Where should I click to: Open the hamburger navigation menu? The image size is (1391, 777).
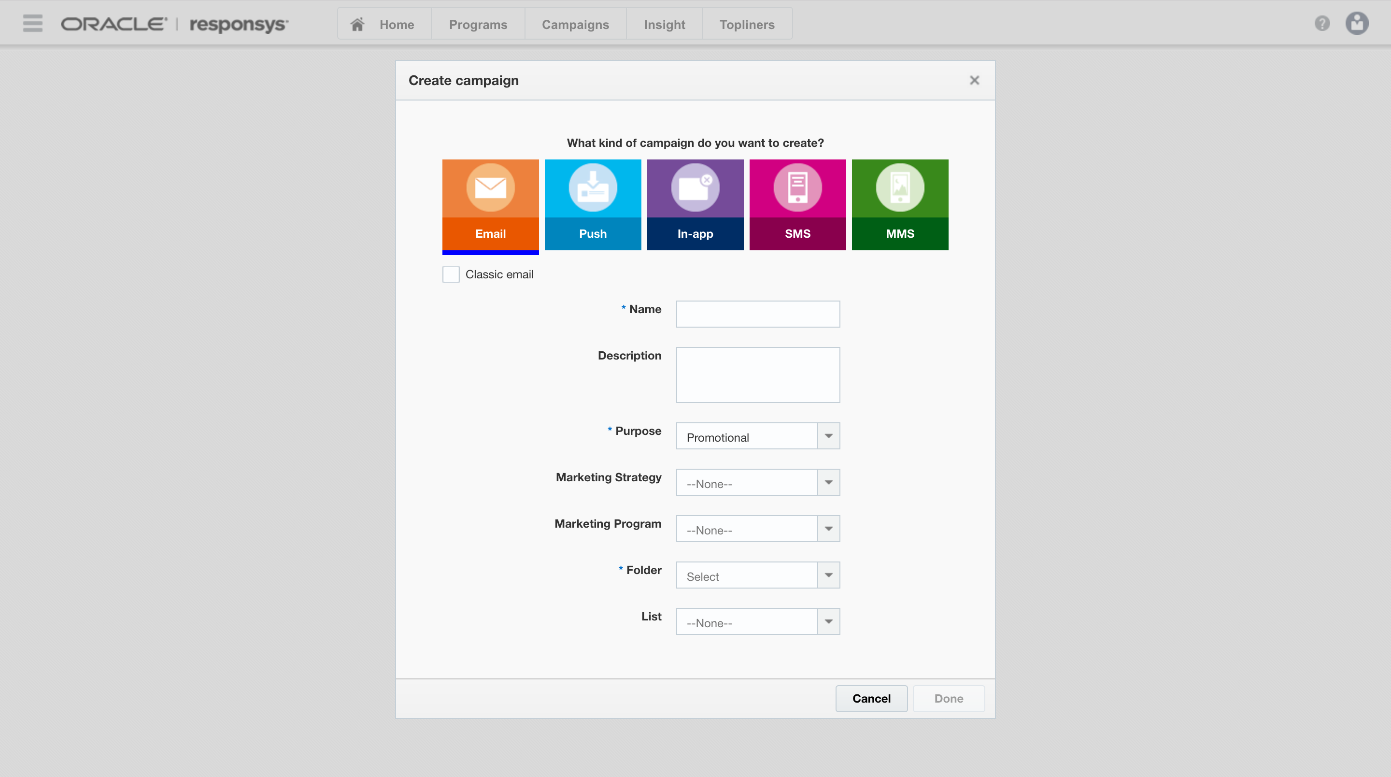click(x=32, y=24)
